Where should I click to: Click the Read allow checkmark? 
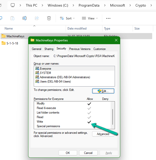point(89,117)
